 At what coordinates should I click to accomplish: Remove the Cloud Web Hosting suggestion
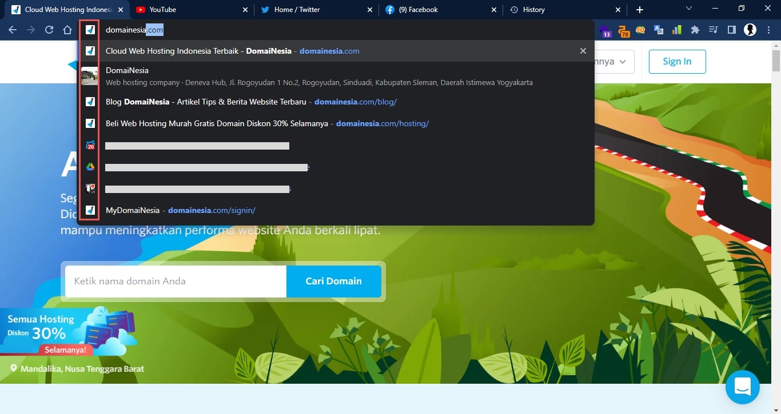point(583,51)
